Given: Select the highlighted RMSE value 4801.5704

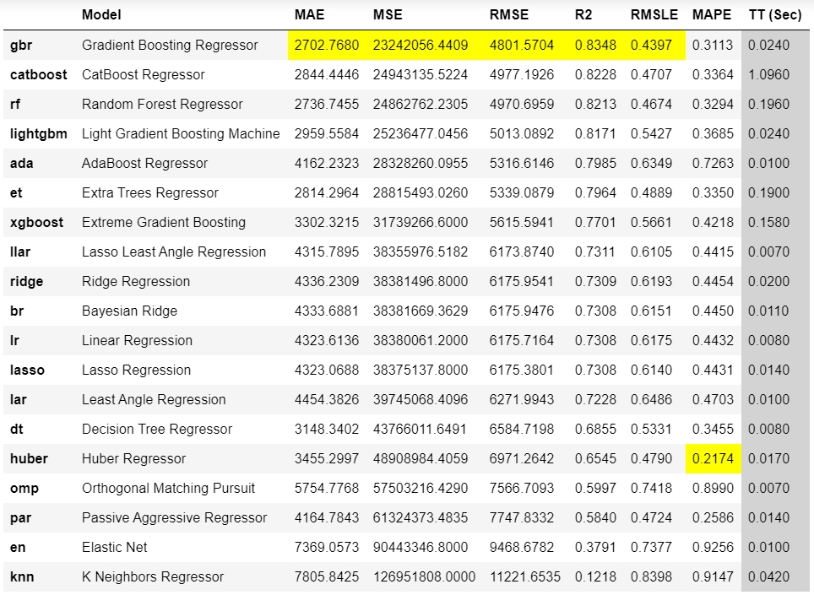Looking at the screenshot, I should [x=522, y=45].
